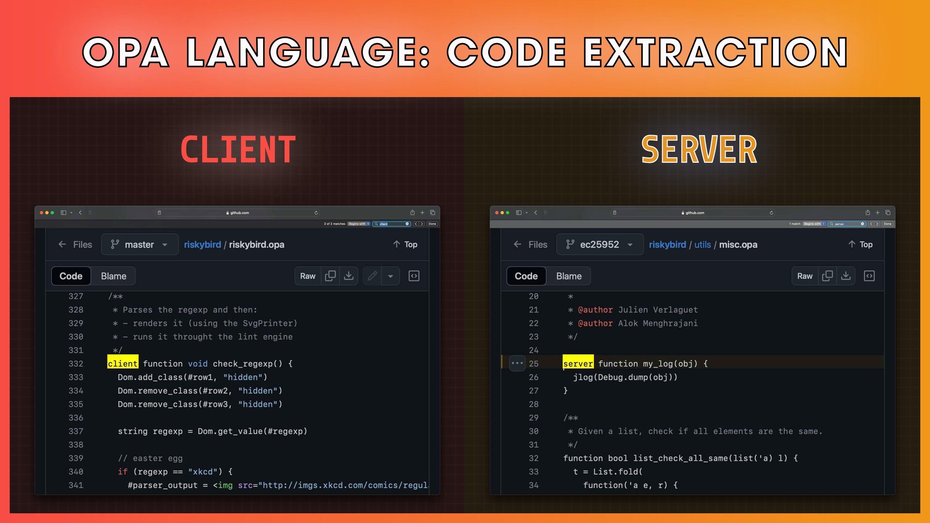
Task: Jump to Top of riskybird.opa file
Action: click(x=405, y=245)
